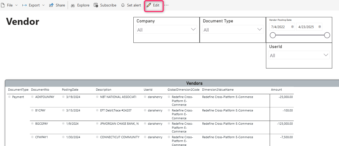
Task: Collapse the B1CPAY document row
Action: point(32,110)
